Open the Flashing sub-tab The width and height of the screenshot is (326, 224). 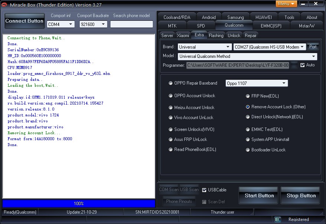pyautogui.click(x=216, y=36)
